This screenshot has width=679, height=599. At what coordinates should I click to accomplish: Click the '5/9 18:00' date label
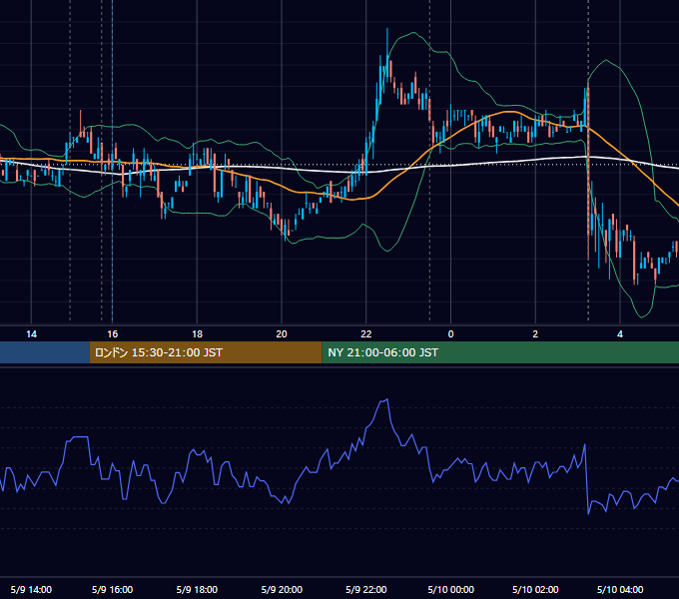click(x=197, y=589)
